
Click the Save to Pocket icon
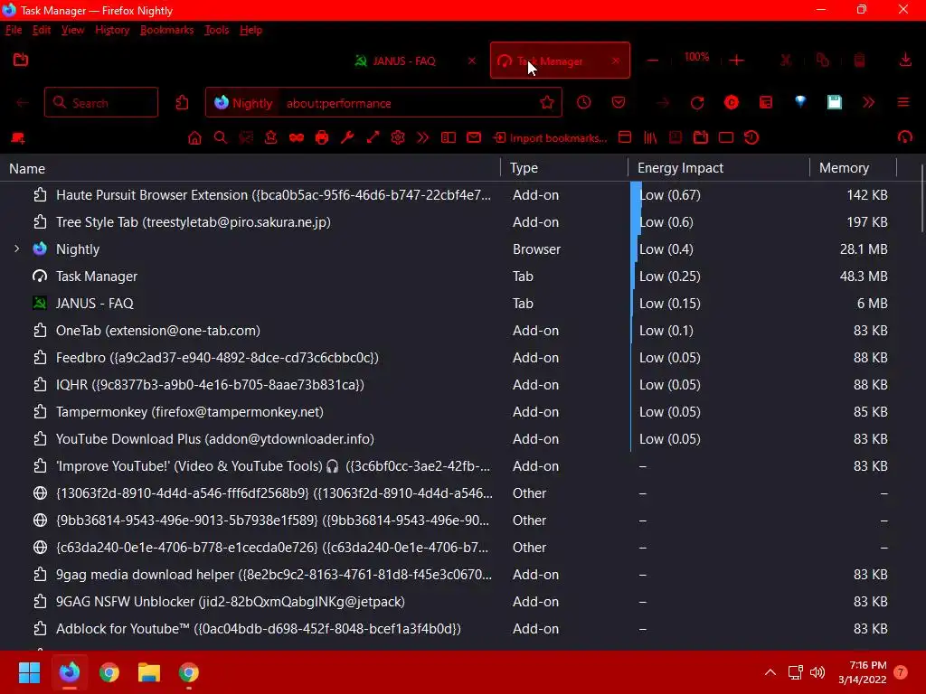point(619,103)
